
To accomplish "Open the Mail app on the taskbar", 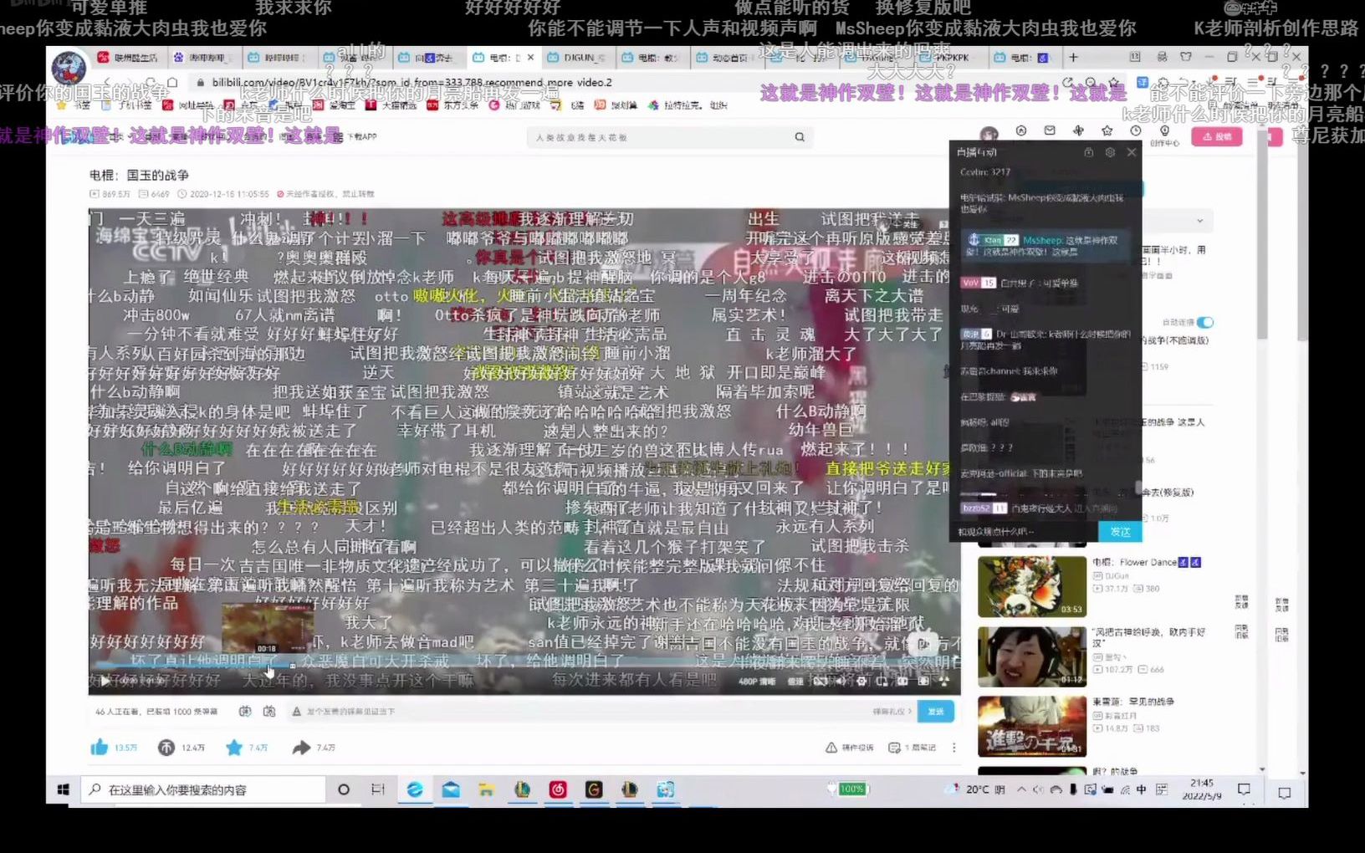I will click(451, 789).
